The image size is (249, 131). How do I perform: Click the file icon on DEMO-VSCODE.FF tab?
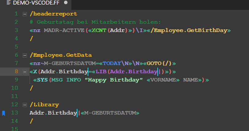click(x=9, y=2)
